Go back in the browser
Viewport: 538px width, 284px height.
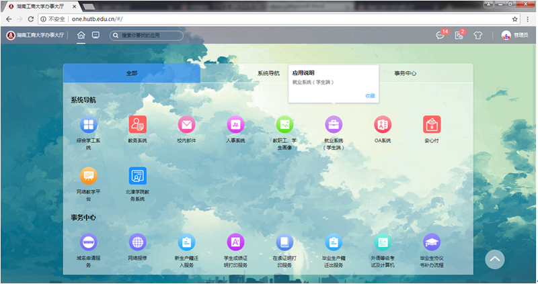click(9, 19)
